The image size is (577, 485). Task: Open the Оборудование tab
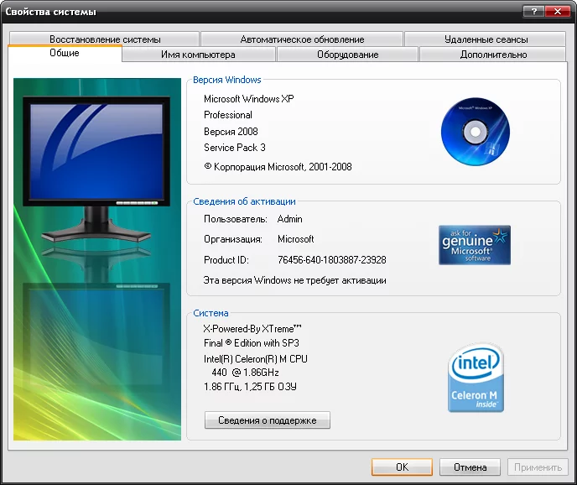tap(347, 55)
